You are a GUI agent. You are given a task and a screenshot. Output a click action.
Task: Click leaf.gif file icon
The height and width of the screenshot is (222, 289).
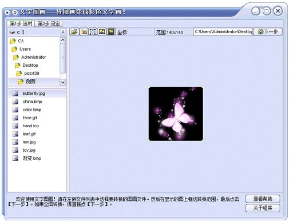(x=15, y=134)
